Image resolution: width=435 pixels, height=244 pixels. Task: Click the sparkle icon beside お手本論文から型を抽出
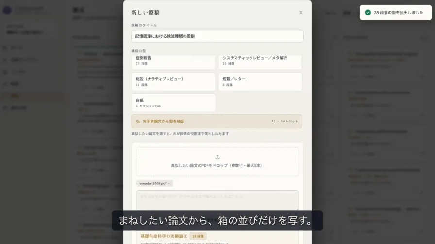click(x=138, y=121)
